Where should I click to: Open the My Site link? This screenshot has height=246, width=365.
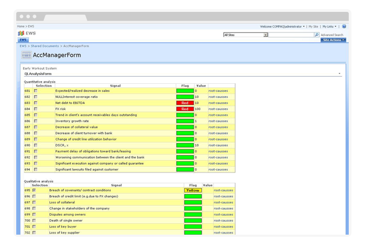pos(314,26)
